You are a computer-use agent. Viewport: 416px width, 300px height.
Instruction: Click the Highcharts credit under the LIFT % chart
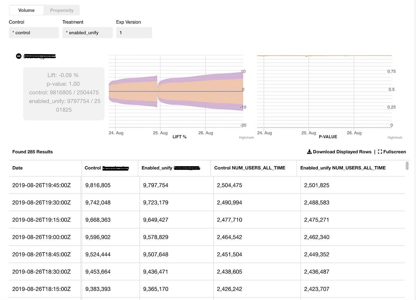(x=246, y=137)
